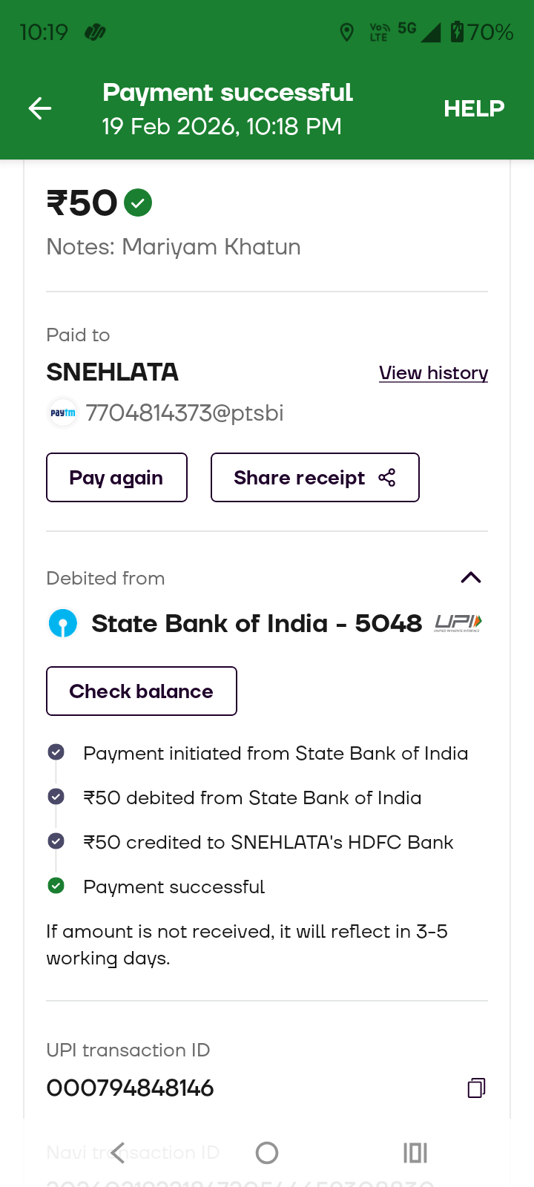Tap the ₹50 credited step checkmark
This screenshot has width=534, height=1187.
(x=56, y=841)
